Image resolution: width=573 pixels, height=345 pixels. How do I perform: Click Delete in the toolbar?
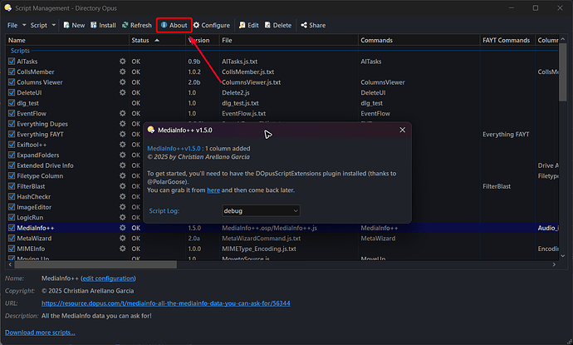coord(278,25)
